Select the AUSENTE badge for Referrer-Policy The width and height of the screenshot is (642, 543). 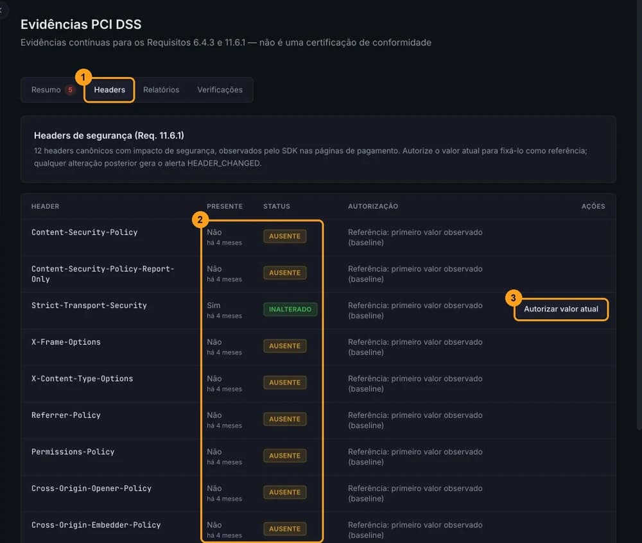(x=284, y=419)
